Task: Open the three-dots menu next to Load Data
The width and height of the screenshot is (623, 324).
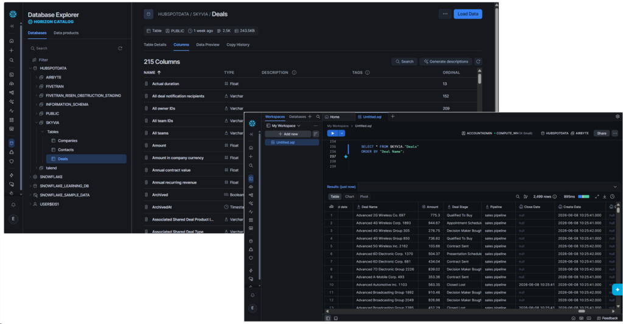Action: [x=445, y=14]
